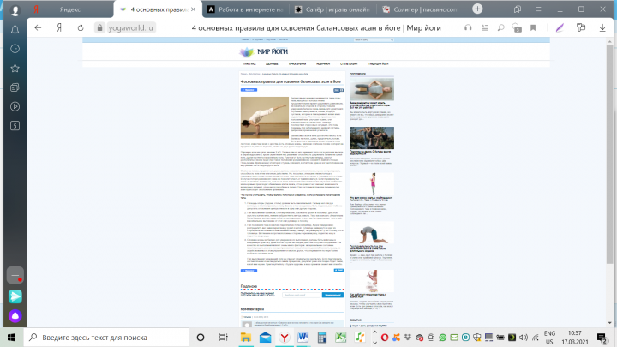This screenshot has height=347, width=617.
Task: Switch to Солитер пасьянс tab
Action: (420, 9)
